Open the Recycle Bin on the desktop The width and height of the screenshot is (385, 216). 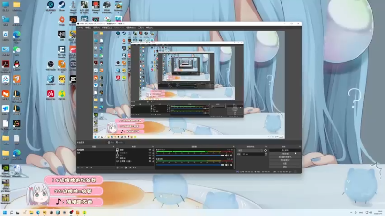[x=5, y=36]
